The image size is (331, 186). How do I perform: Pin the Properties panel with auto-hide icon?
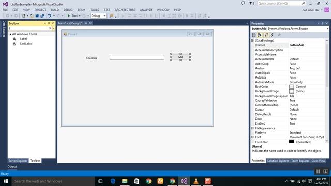(x=323, y=23)
